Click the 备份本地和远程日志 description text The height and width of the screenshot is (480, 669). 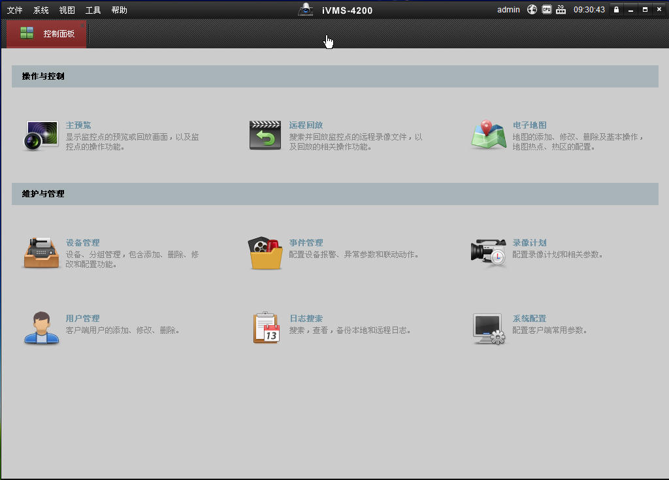(x=350, y=330)
